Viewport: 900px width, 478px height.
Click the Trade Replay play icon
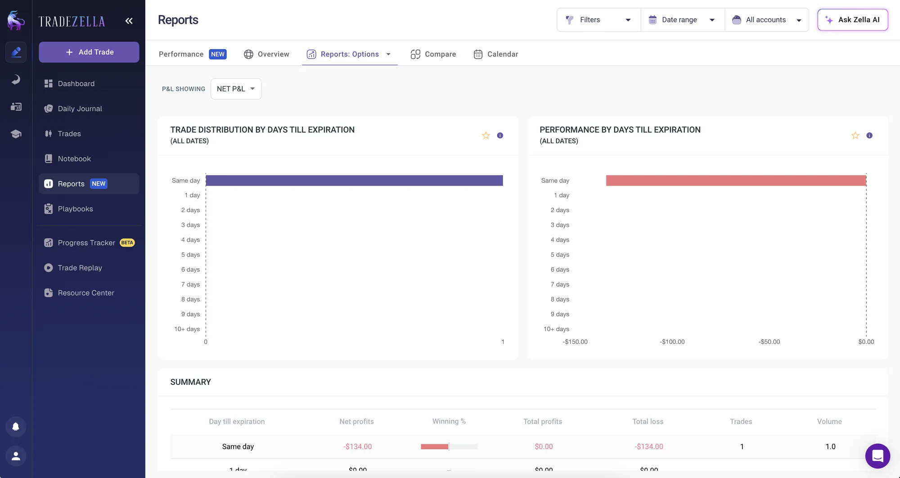pos(49,268)
